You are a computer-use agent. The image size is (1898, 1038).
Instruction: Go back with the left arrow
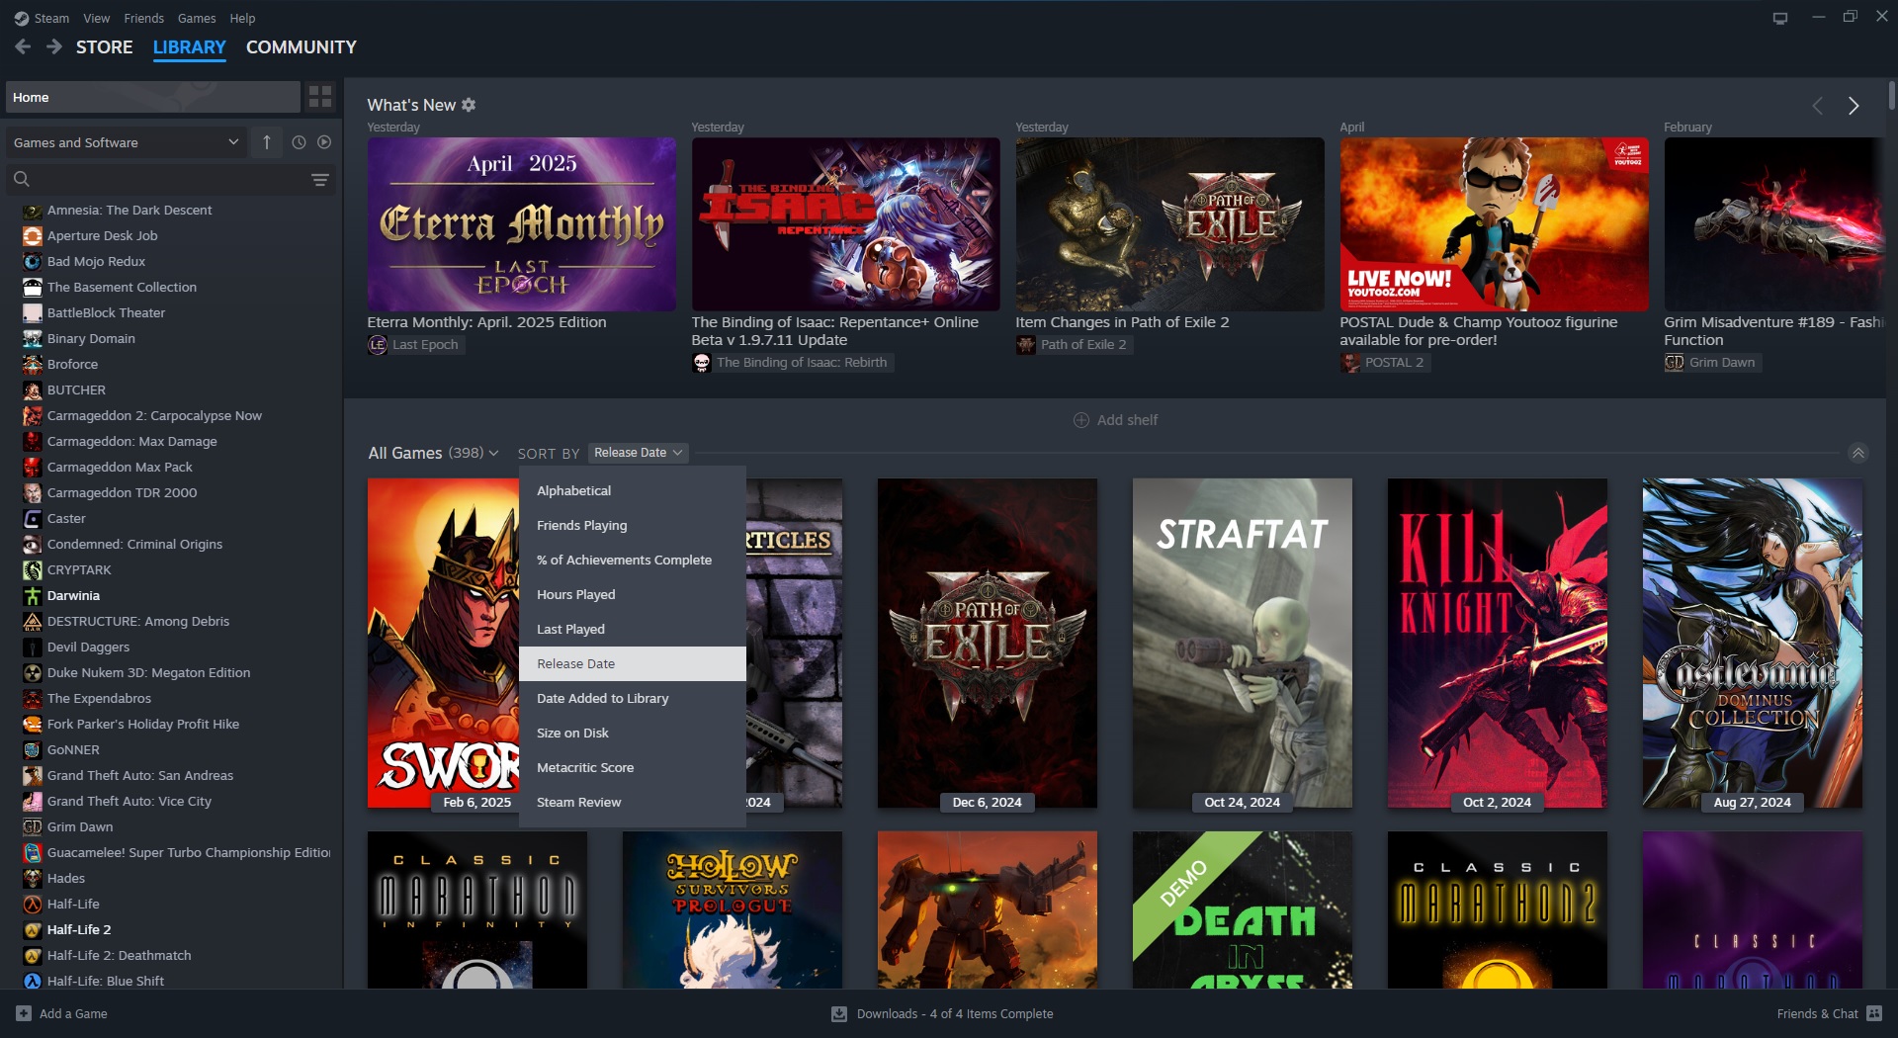[23, 46]
